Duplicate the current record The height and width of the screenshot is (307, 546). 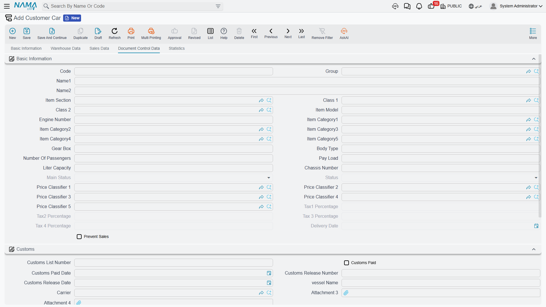[80, 34]
